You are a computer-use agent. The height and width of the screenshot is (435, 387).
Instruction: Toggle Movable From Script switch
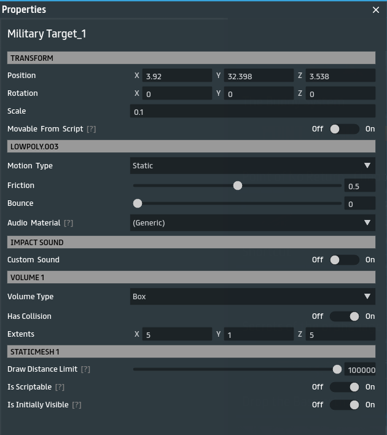tap(344, 129)
